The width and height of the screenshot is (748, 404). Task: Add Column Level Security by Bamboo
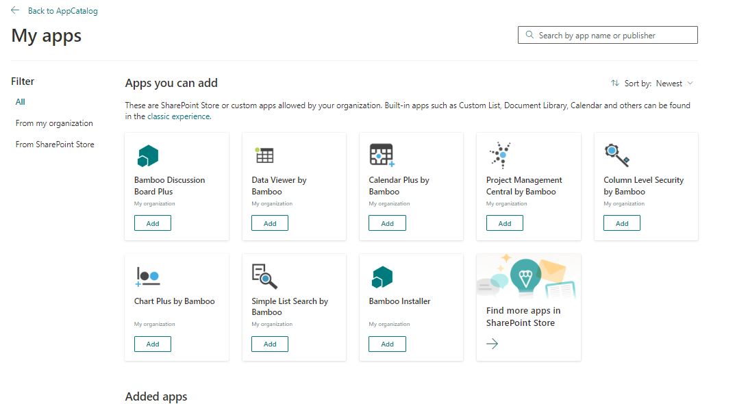click(x=622, y=223)
